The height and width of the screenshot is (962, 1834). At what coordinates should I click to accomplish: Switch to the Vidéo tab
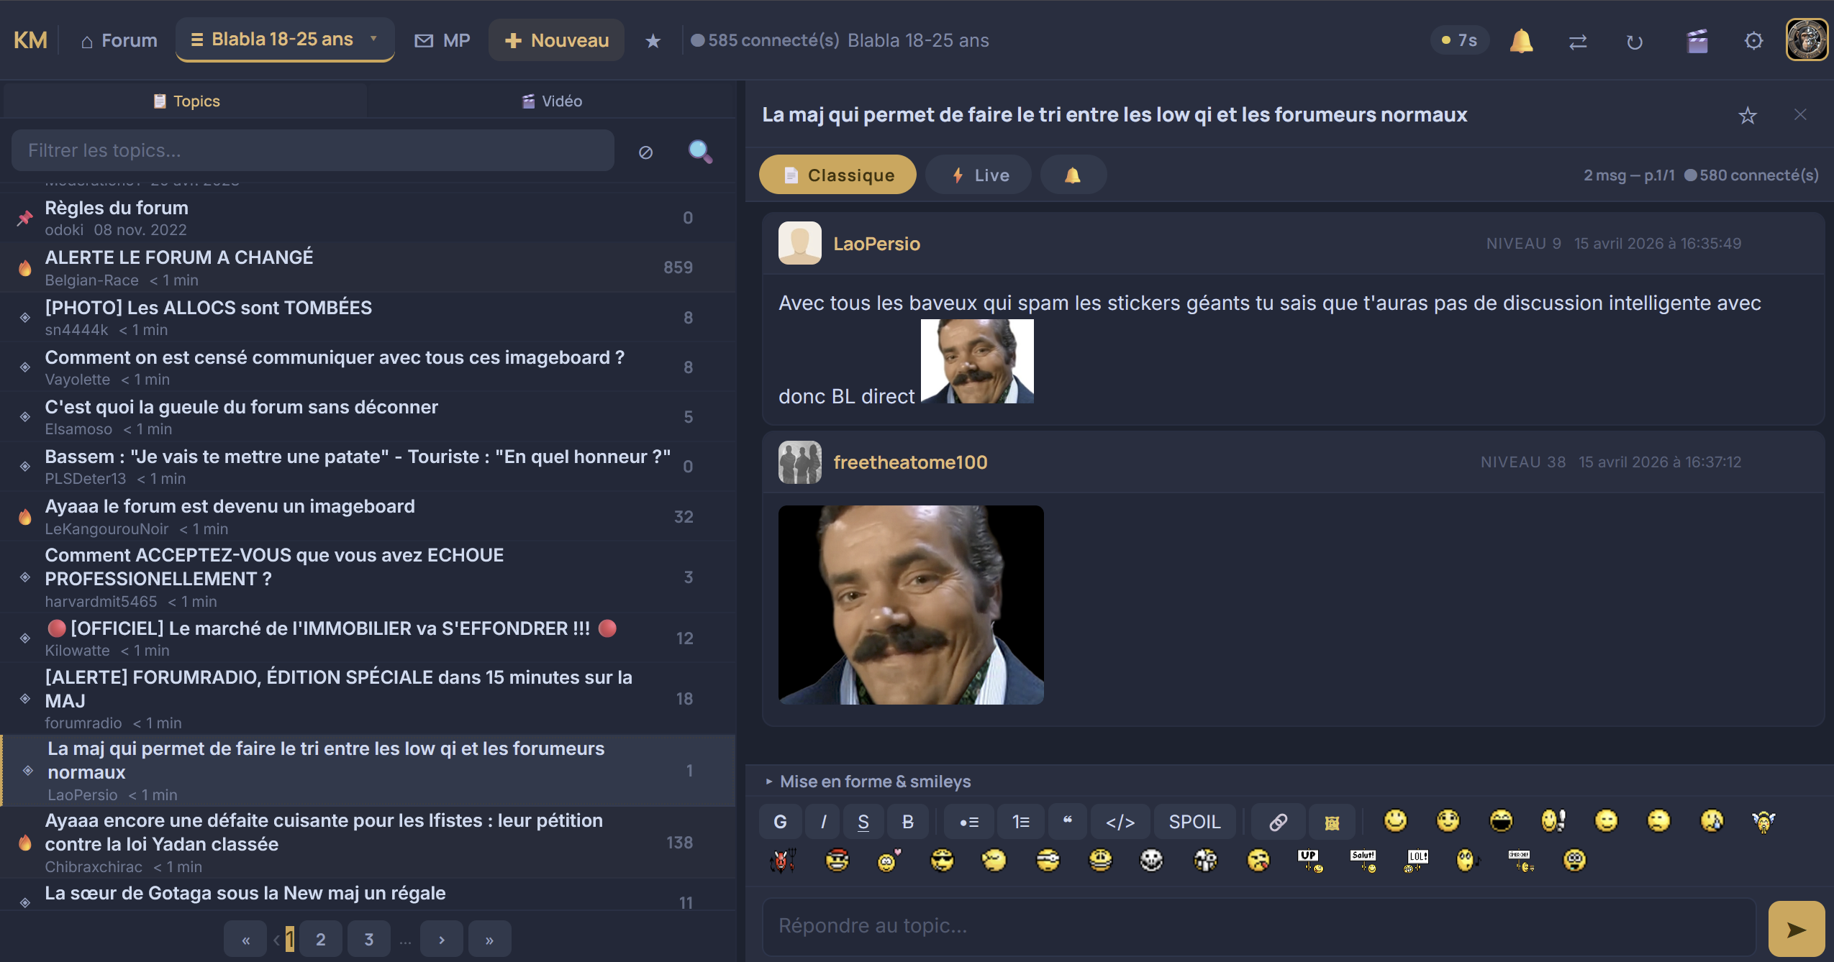(552, 101)
